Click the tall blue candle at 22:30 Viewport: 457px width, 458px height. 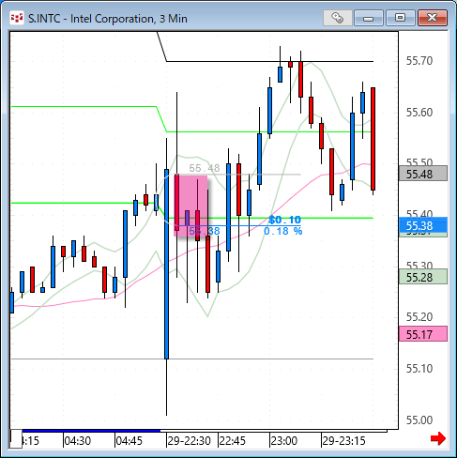pyautogui.click(x=166, y=264)
